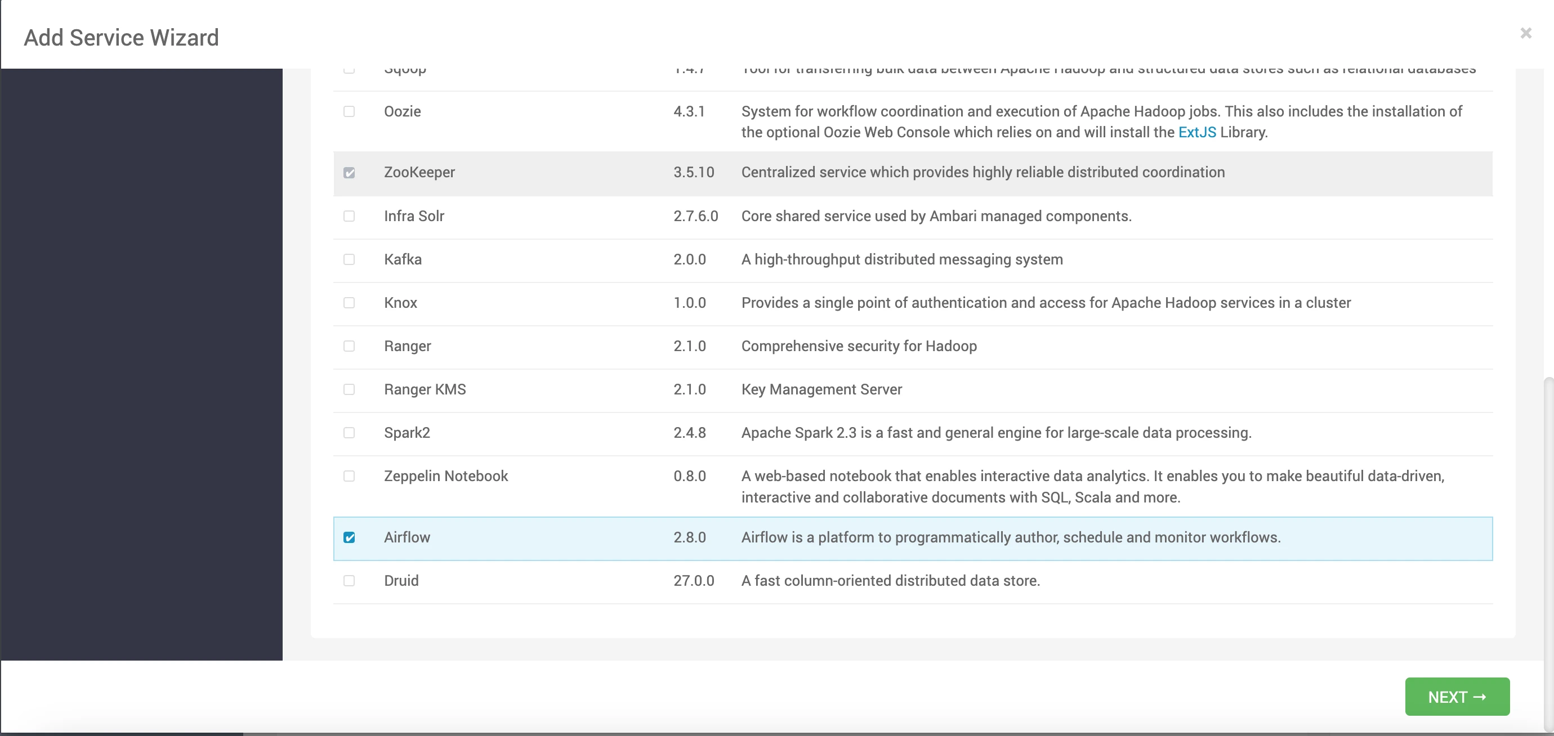Image resolution: width=1554 pixels, height=736 pixels.
Task: Click the page scrollbar on the right edge
Action: click(x=1548, y=555)
